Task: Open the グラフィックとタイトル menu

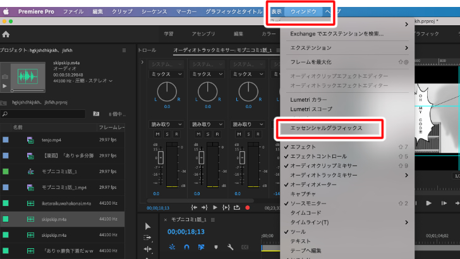Action: [234, 12]
